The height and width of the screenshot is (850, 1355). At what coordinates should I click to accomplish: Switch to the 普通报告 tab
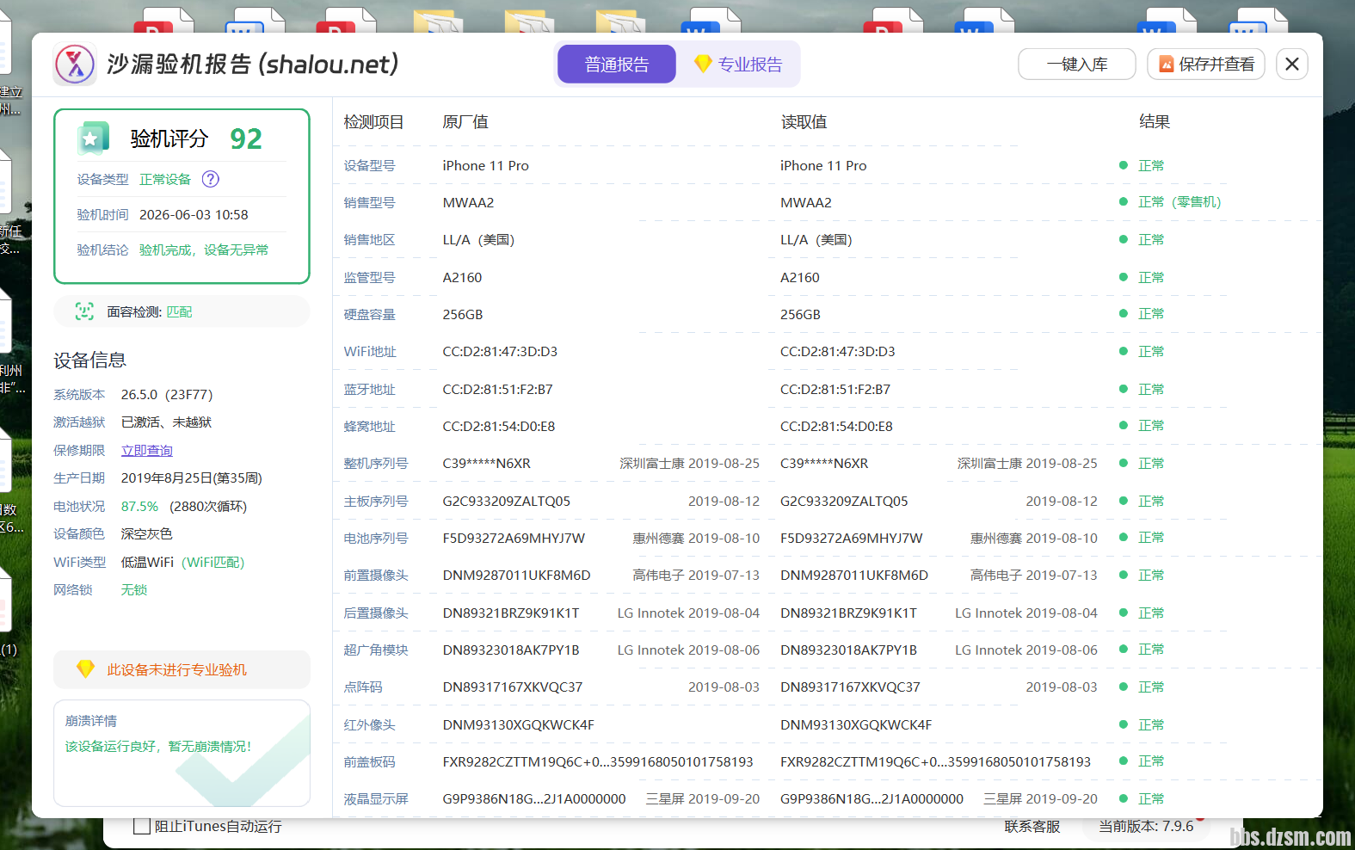coord(617,64)
